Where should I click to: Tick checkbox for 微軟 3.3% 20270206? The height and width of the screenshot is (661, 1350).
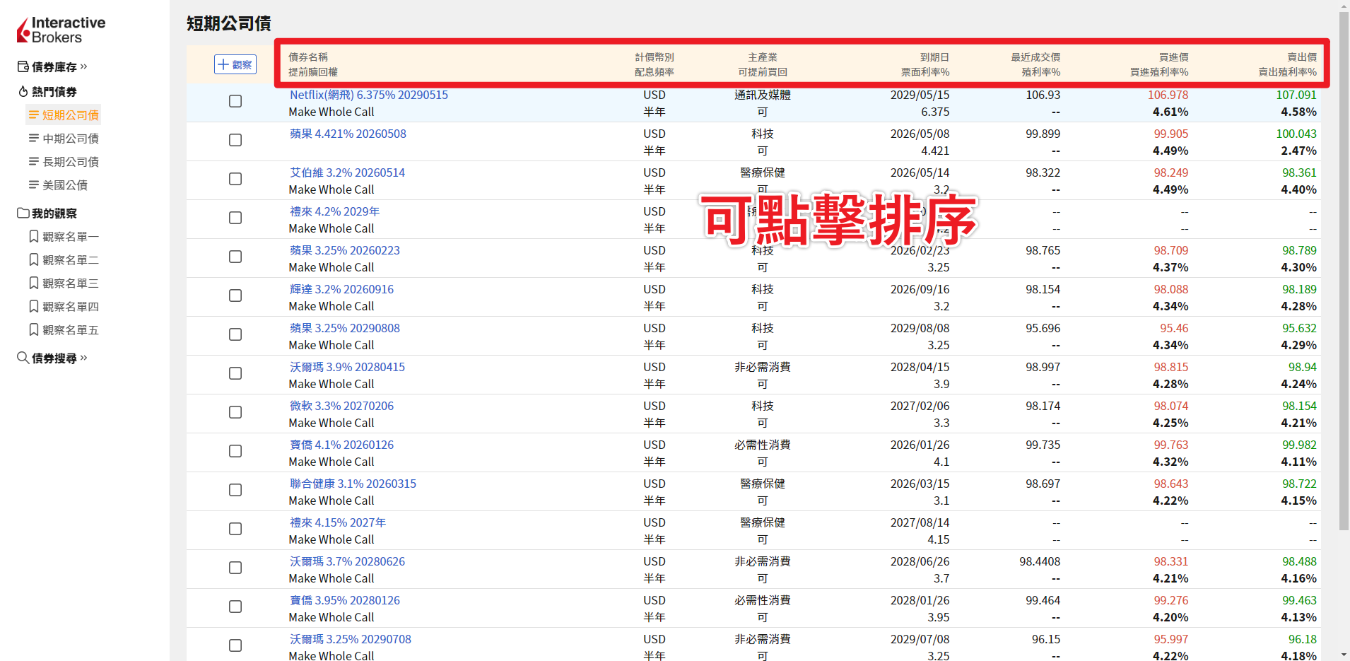click(x=235, y=412)
